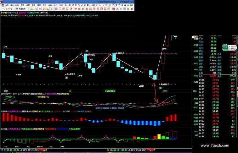Switch chart to 15-minute period
This screenshot has height=153, width=238.
103,5
